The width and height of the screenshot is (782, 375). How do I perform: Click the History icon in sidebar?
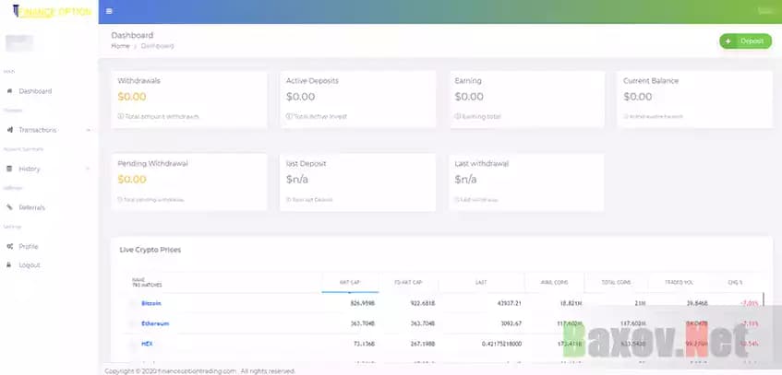tap(9, 169)
